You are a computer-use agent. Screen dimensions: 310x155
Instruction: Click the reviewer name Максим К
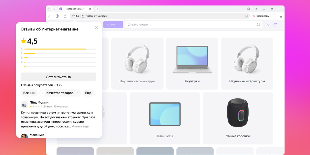coord(37,135)
